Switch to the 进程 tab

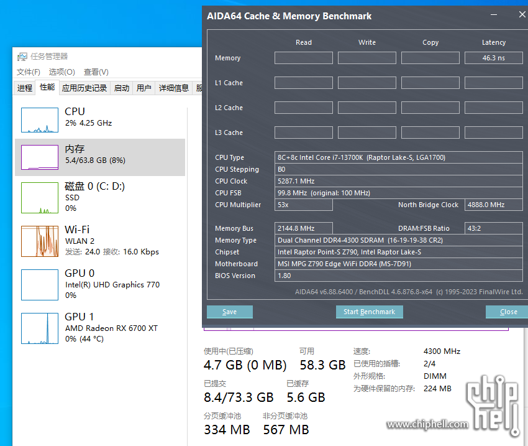(x=25, y=88)
